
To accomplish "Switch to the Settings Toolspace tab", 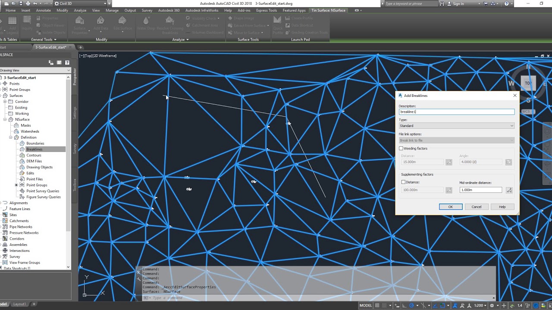I will [x=75, y=113].
